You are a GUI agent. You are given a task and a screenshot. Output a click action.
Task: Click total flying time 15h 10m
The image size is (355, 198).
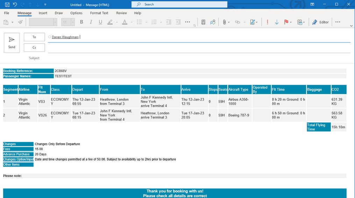(x=339, y=127)
